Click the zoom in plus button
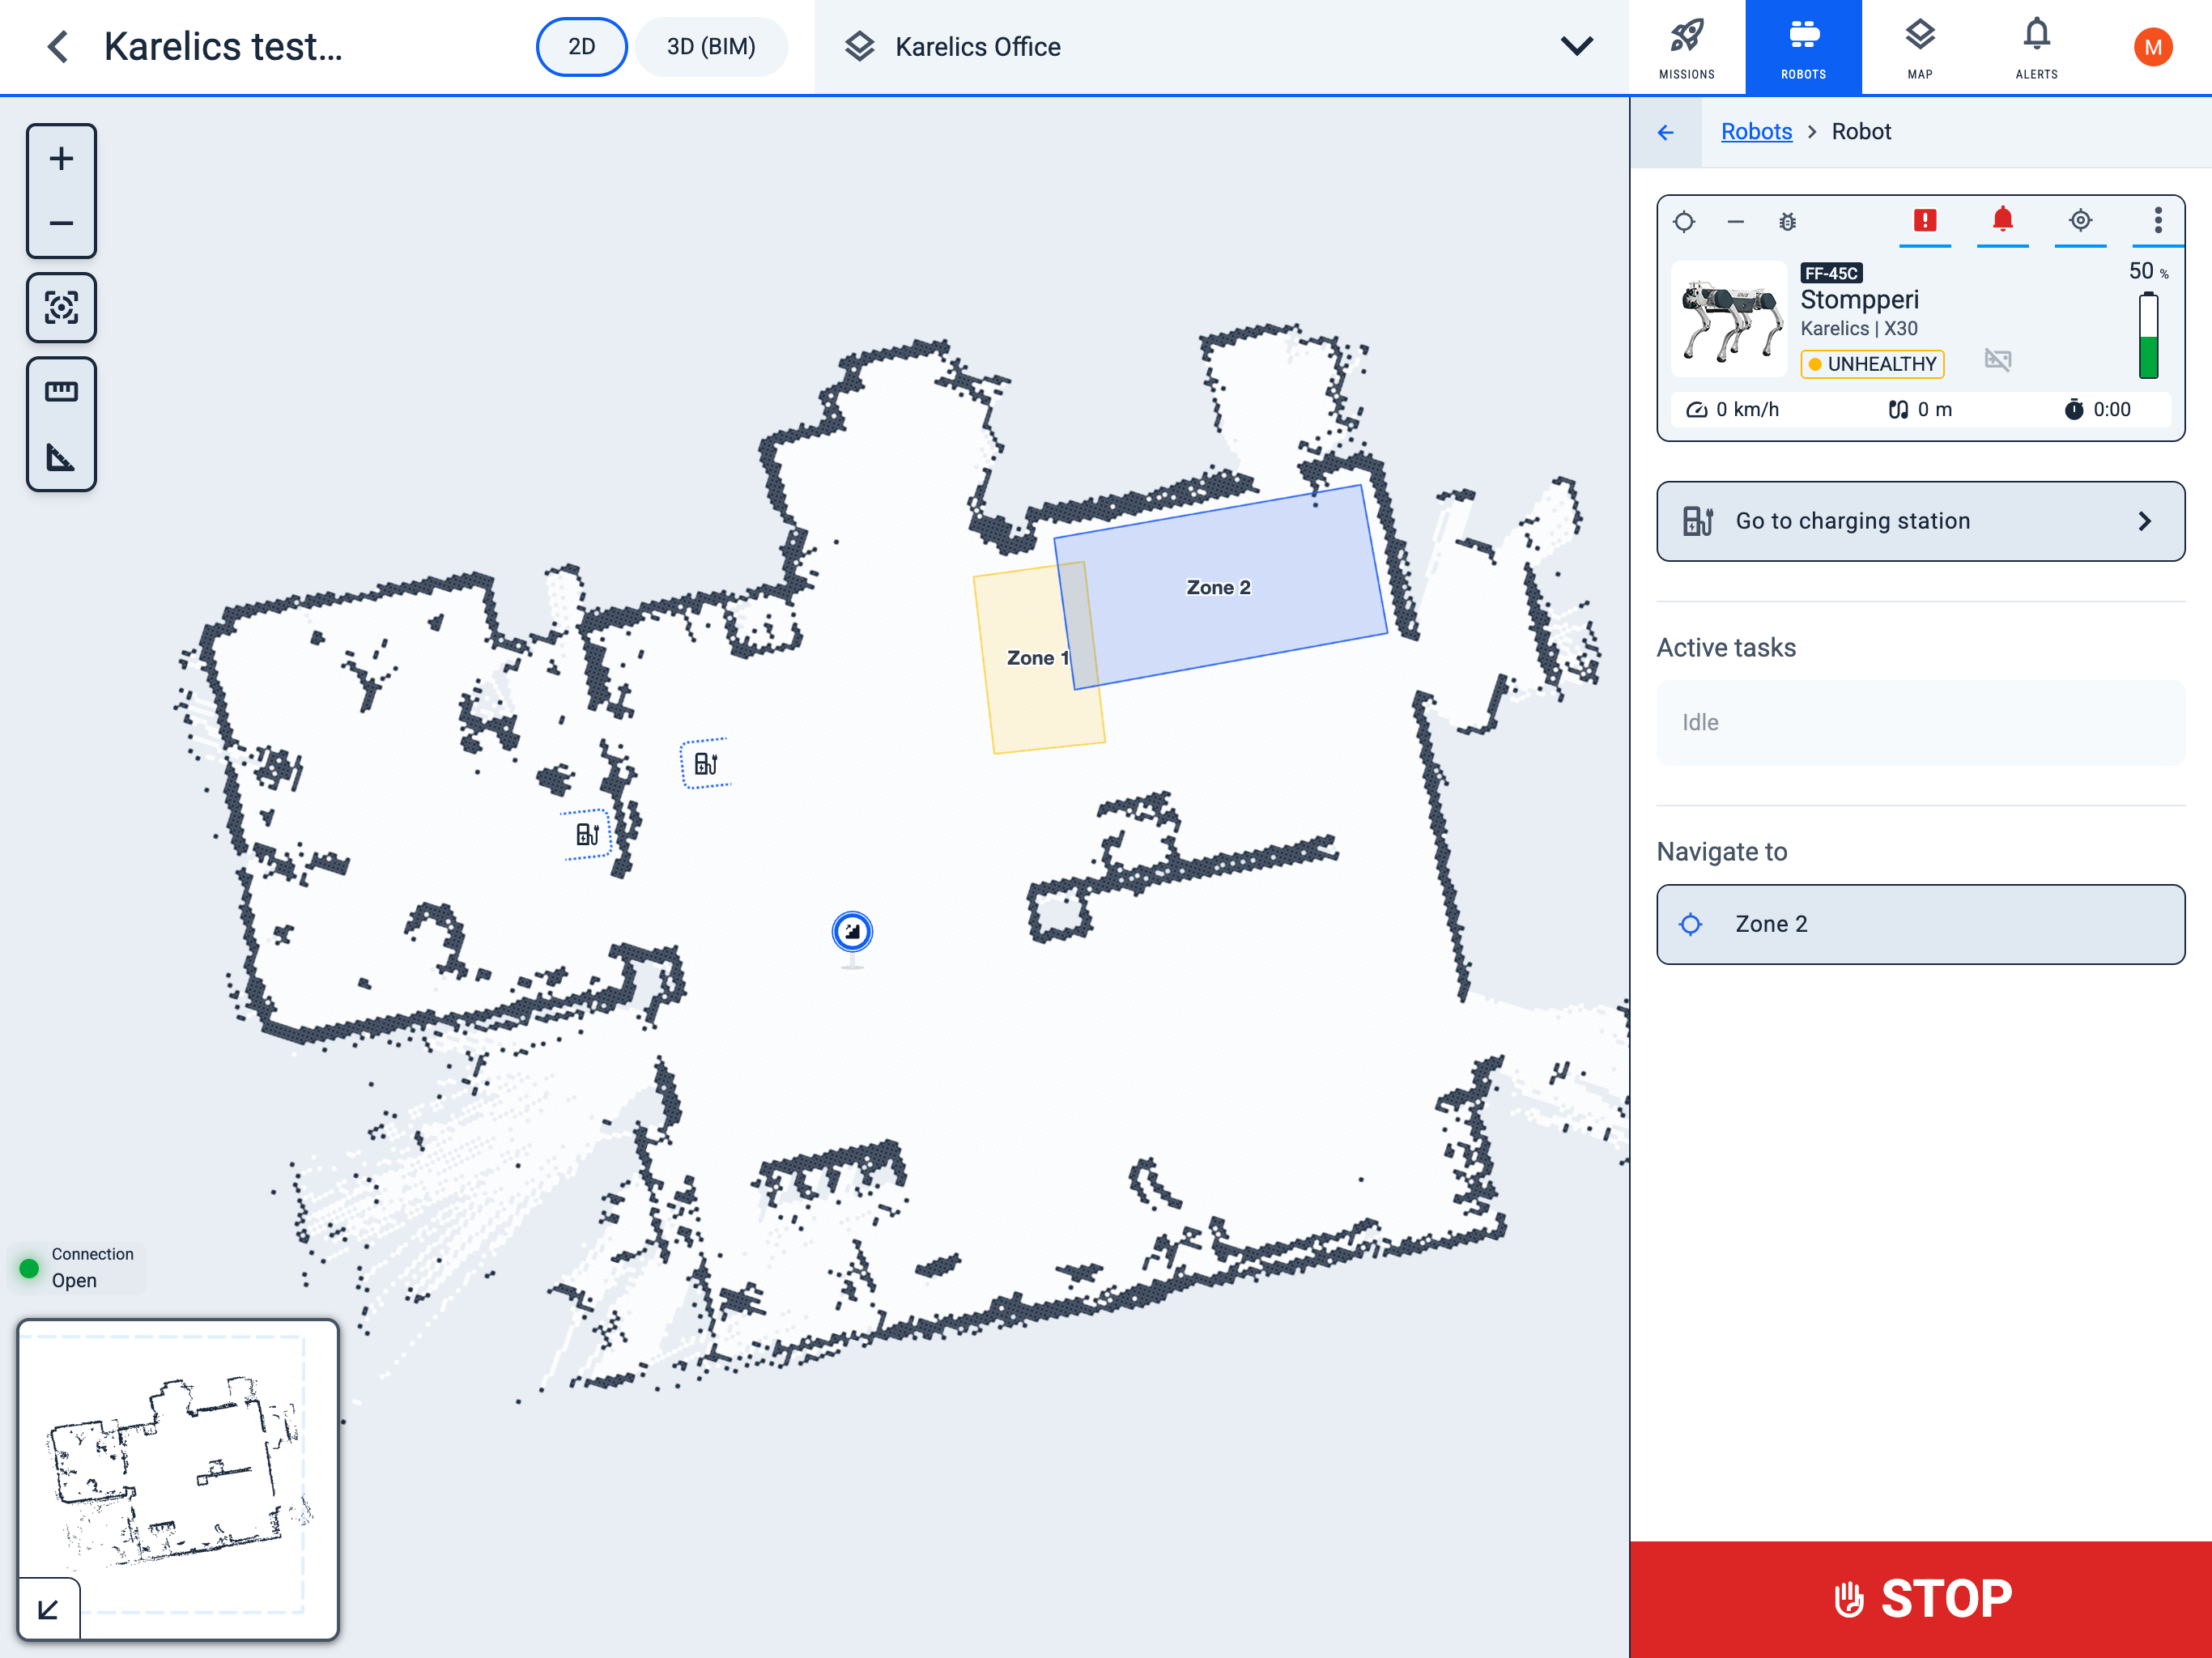The height and width of the screenshot is (1658, 2212). point(61,159)
